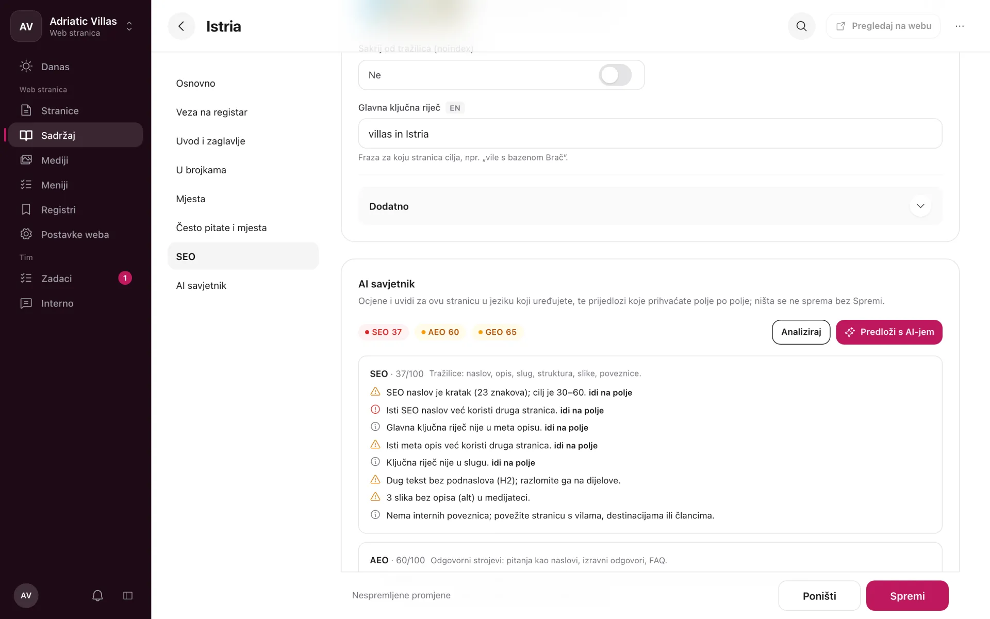Select the Mjesta section
Screen dimensions: 990x619
click(x=243, y=199)
